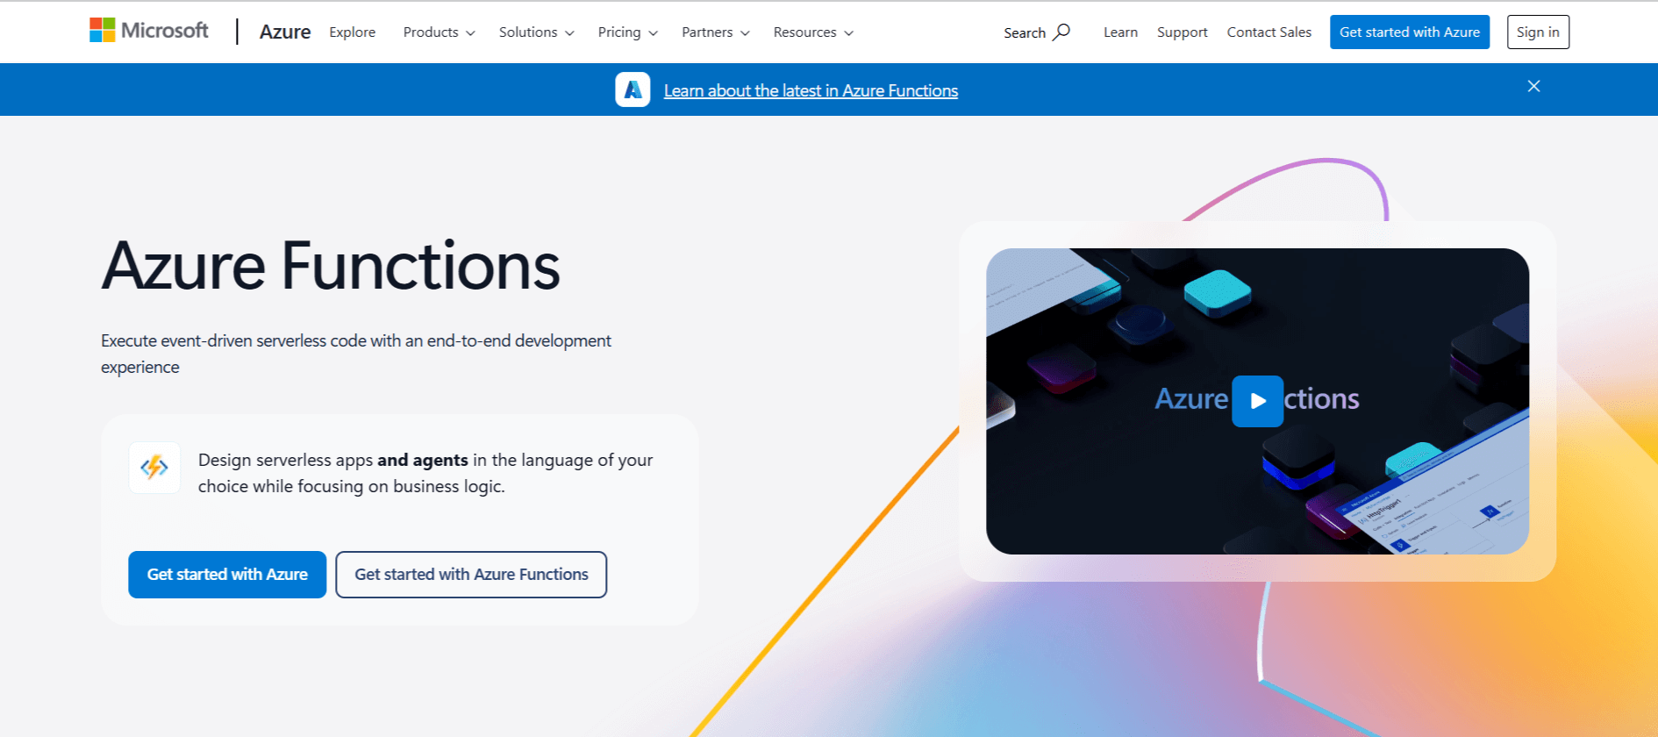Expand the Resources dropdown
1658x737 pixels.
coord(813,32)
